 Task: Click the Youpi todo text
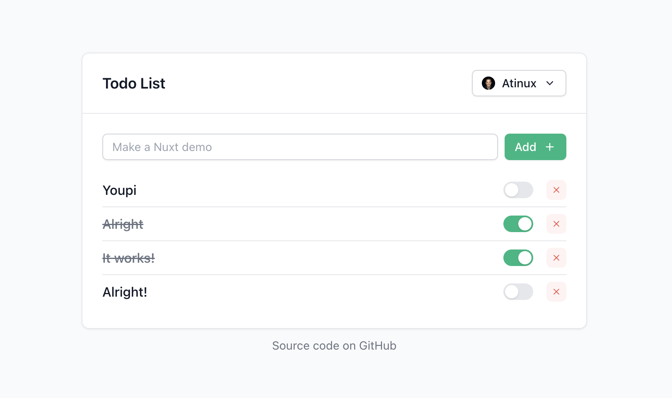tap(119, 190)
